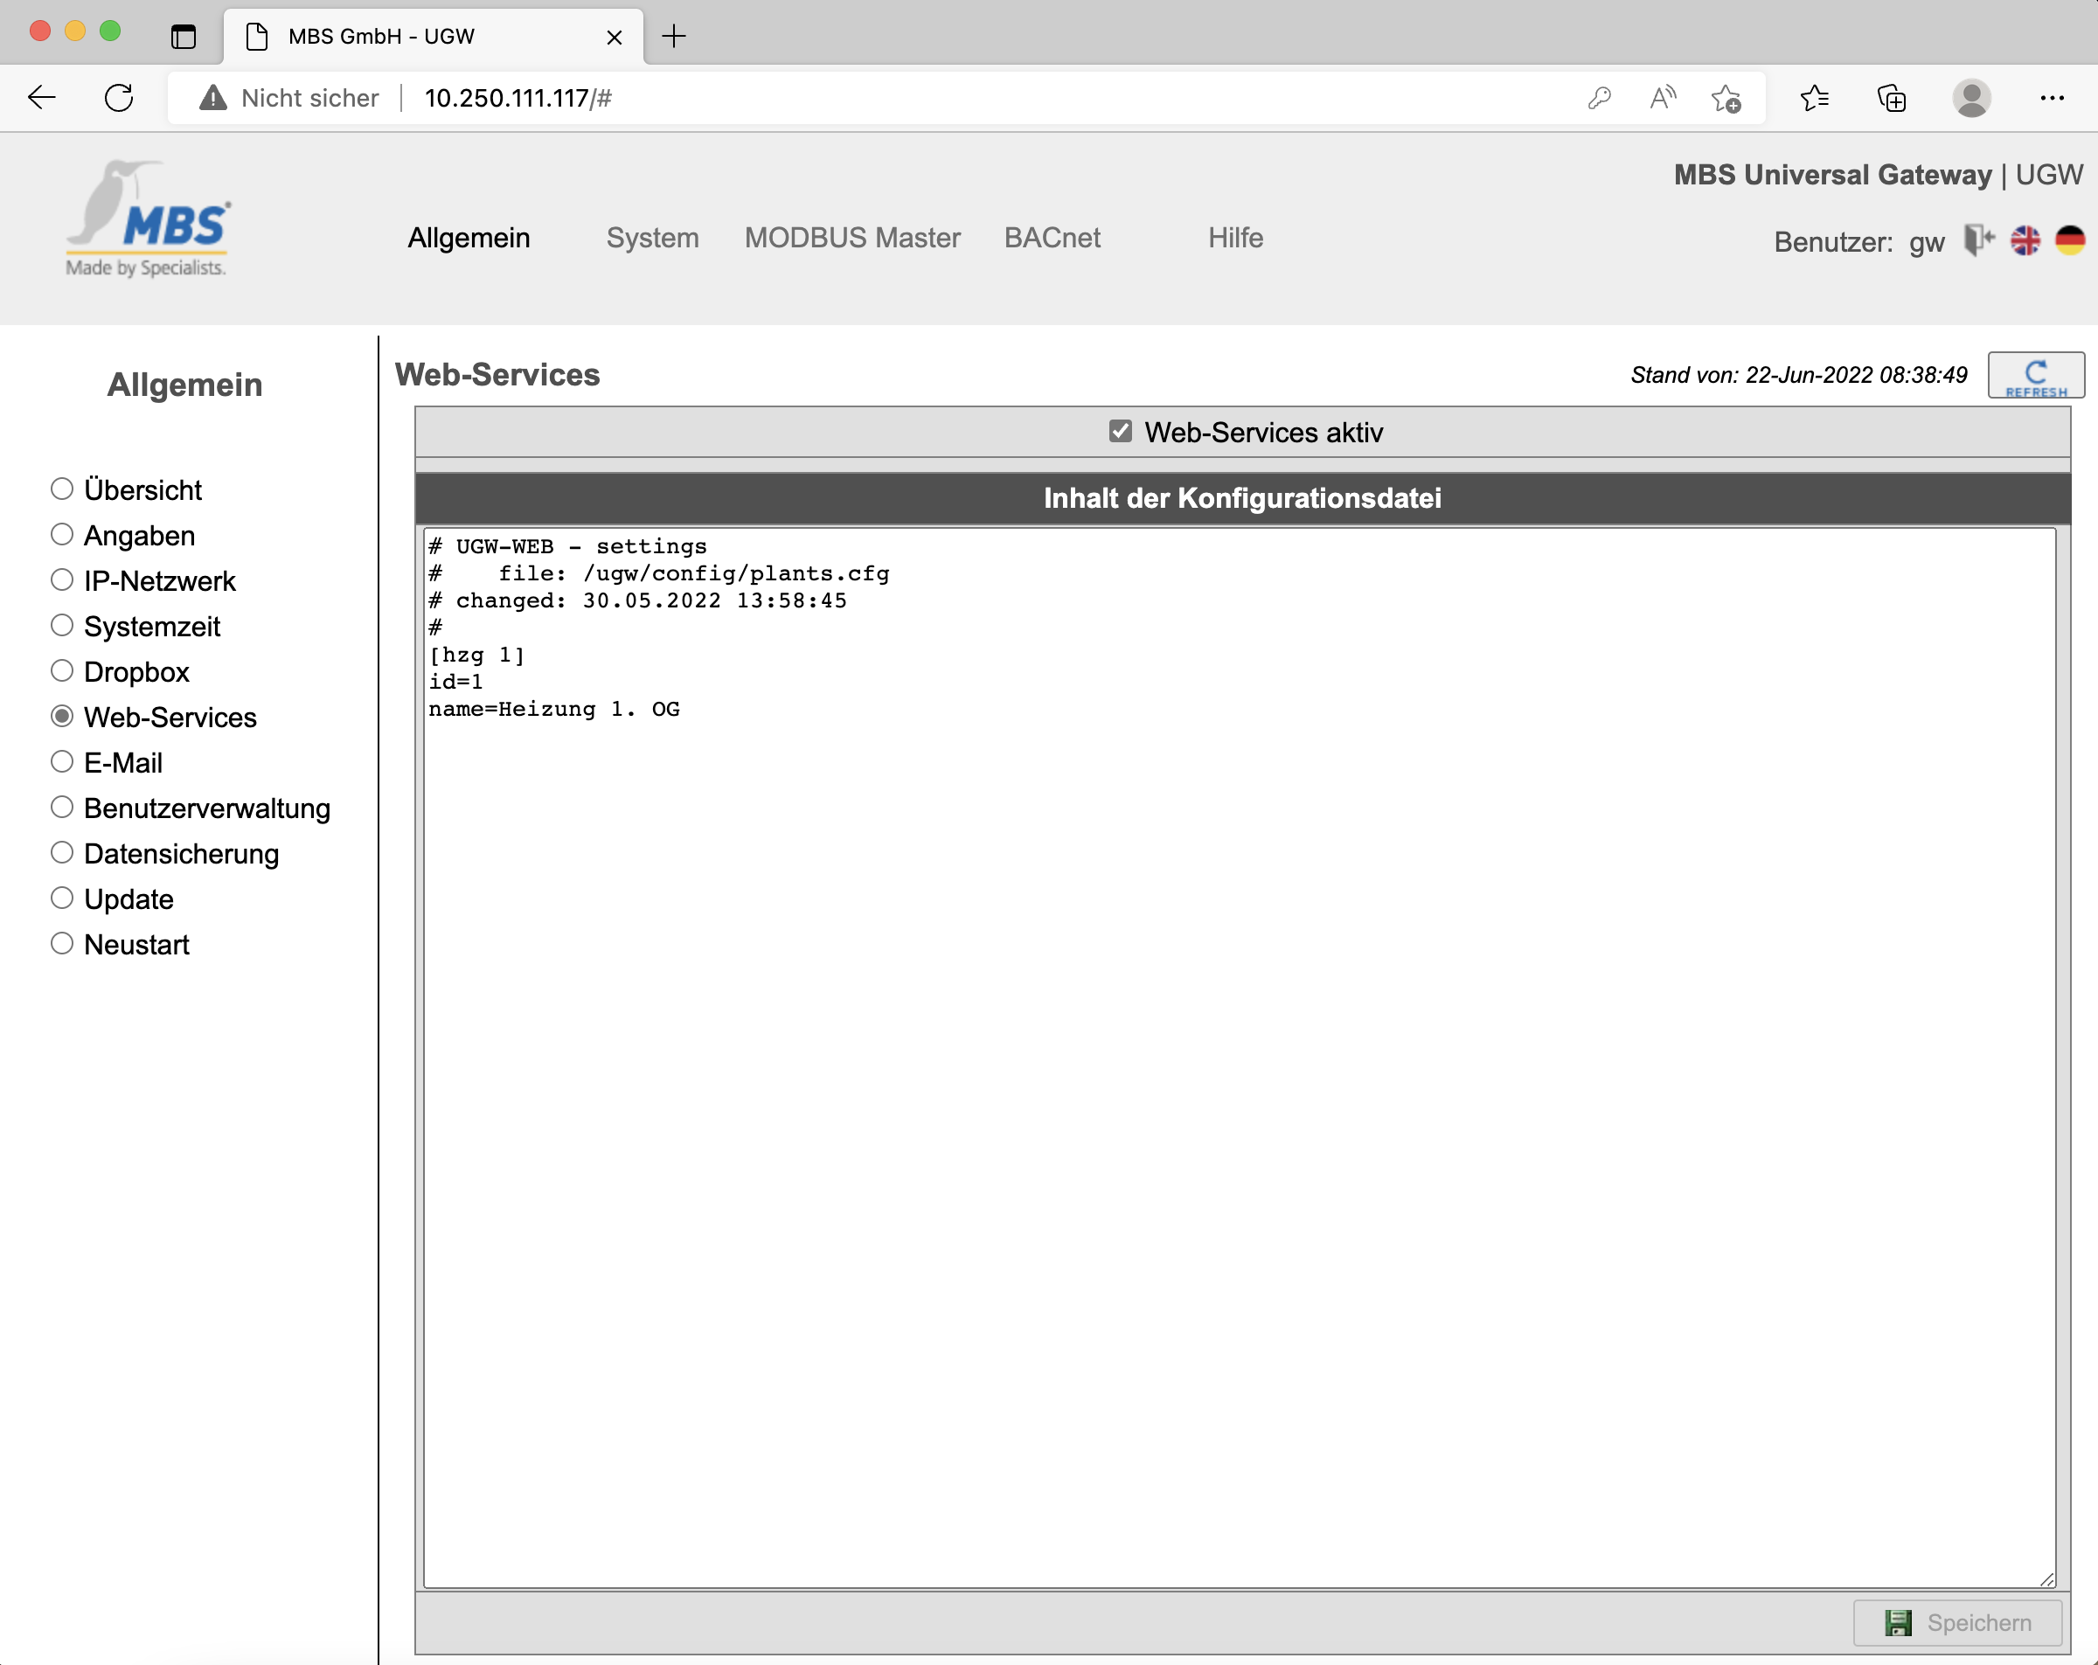Image resolution: width=2098 pixels, height=1665 pixels.
Task: Uncheck Web-Services aktiv
Action: click(x=1121, y=431)
